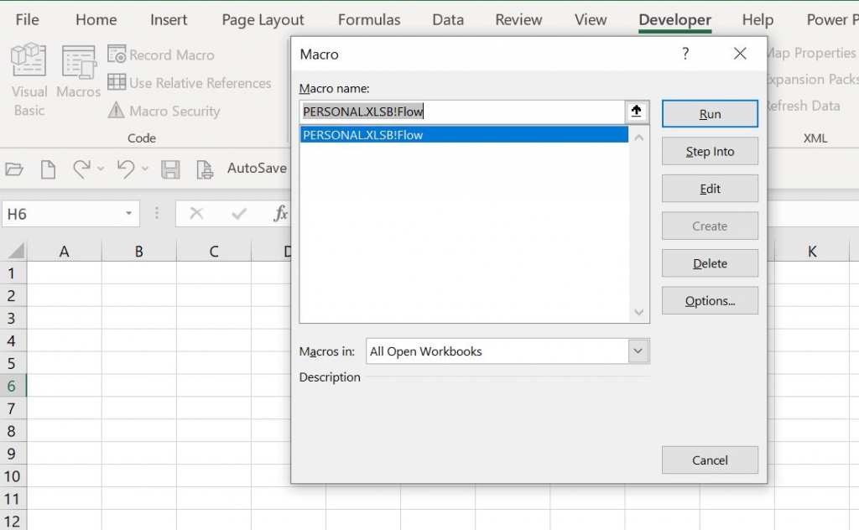
Task: Save the workbook via the floppy disk icon
Action: 170,169
